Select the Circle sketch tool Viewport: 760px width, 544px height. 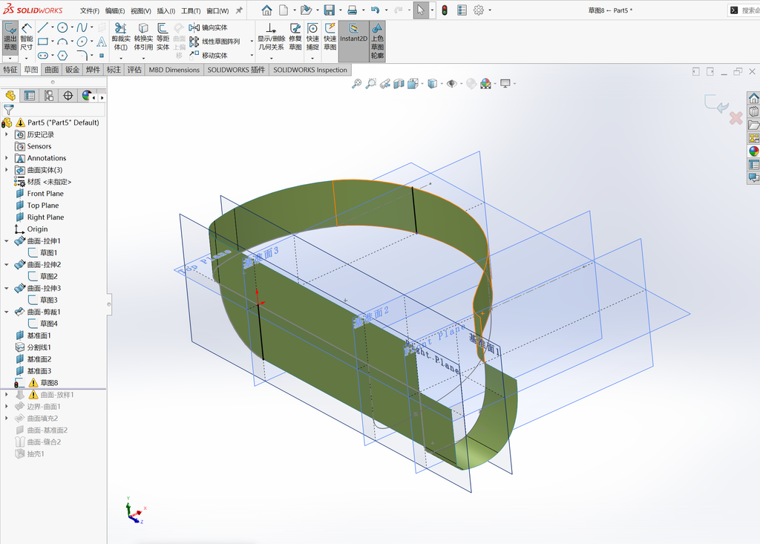click(62, 27)
